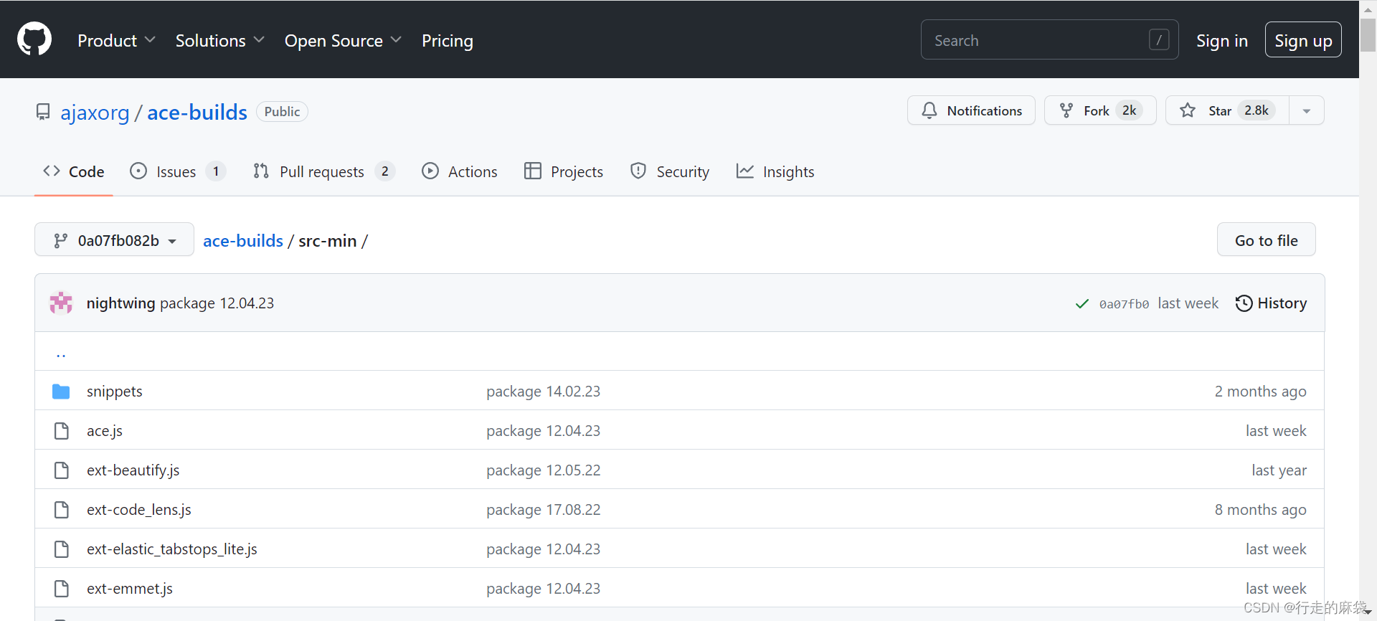Click the snippets folder icon
Image resolution: width=1377 pixels, height=621 pixels.
point(61,392)
